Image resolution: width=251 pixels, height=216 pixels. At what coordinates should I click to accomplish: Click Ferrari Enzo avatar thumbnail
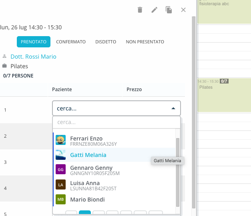coord(61,140)
